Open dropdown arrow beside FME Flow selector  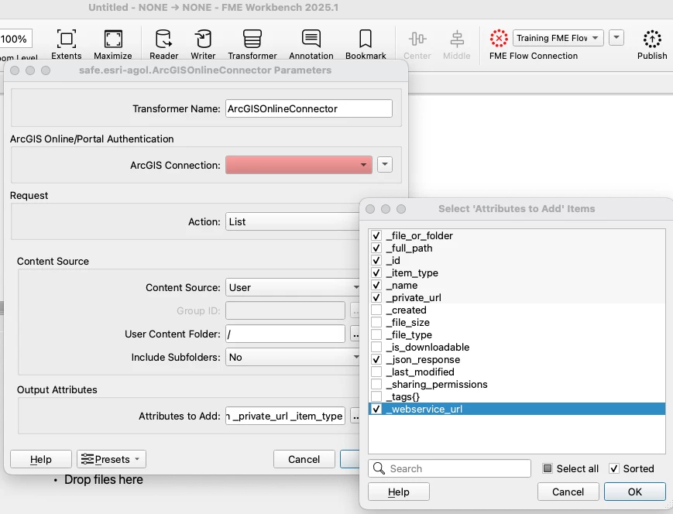pos(616,38)
